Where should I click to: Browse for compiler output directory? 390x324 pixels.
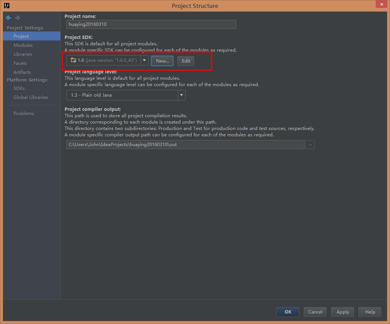pyautogui.click(x=310, y=145)
